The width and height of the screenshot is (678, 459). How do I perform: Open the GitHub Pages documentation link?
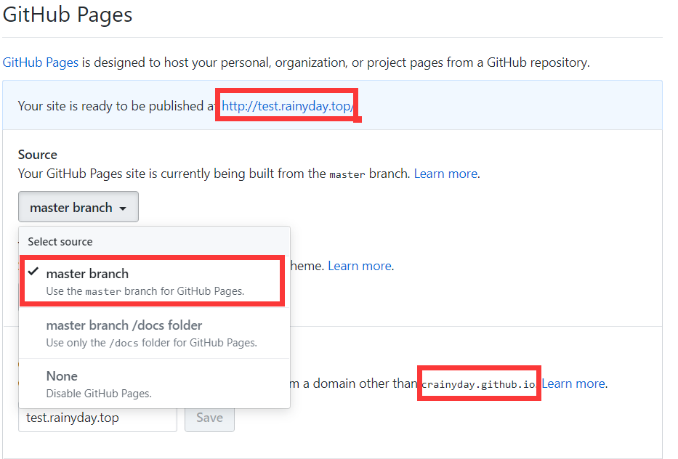39,62
